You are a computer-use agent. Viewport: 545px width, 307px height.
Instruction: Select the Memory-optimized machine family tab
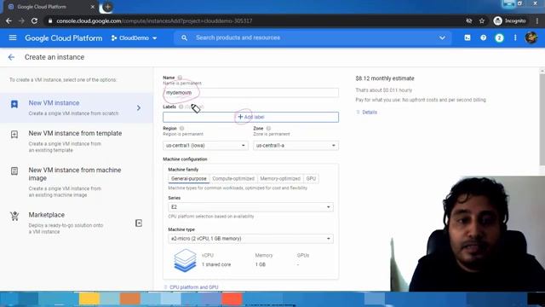pyautogui.click(x=280, y=178)
